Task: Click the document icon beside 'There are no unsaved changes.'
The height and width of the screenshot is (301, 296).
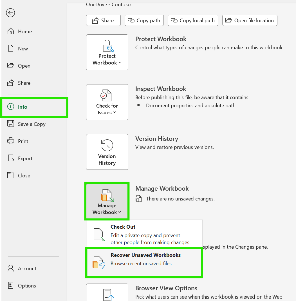Action: pos(138,199)
